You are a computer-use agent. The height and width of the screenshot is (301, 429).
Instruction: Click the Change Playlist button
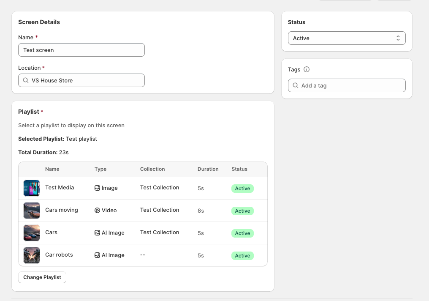(42, 277)
